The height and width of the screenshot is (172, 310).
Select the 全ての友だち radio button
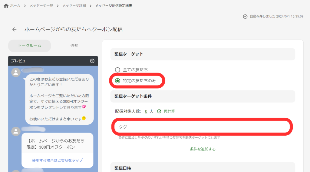coord(117,70)
